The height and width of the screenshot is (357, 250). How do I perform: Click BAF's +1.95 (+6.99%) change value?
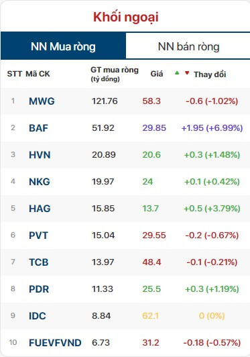click(x=212, y=128)
